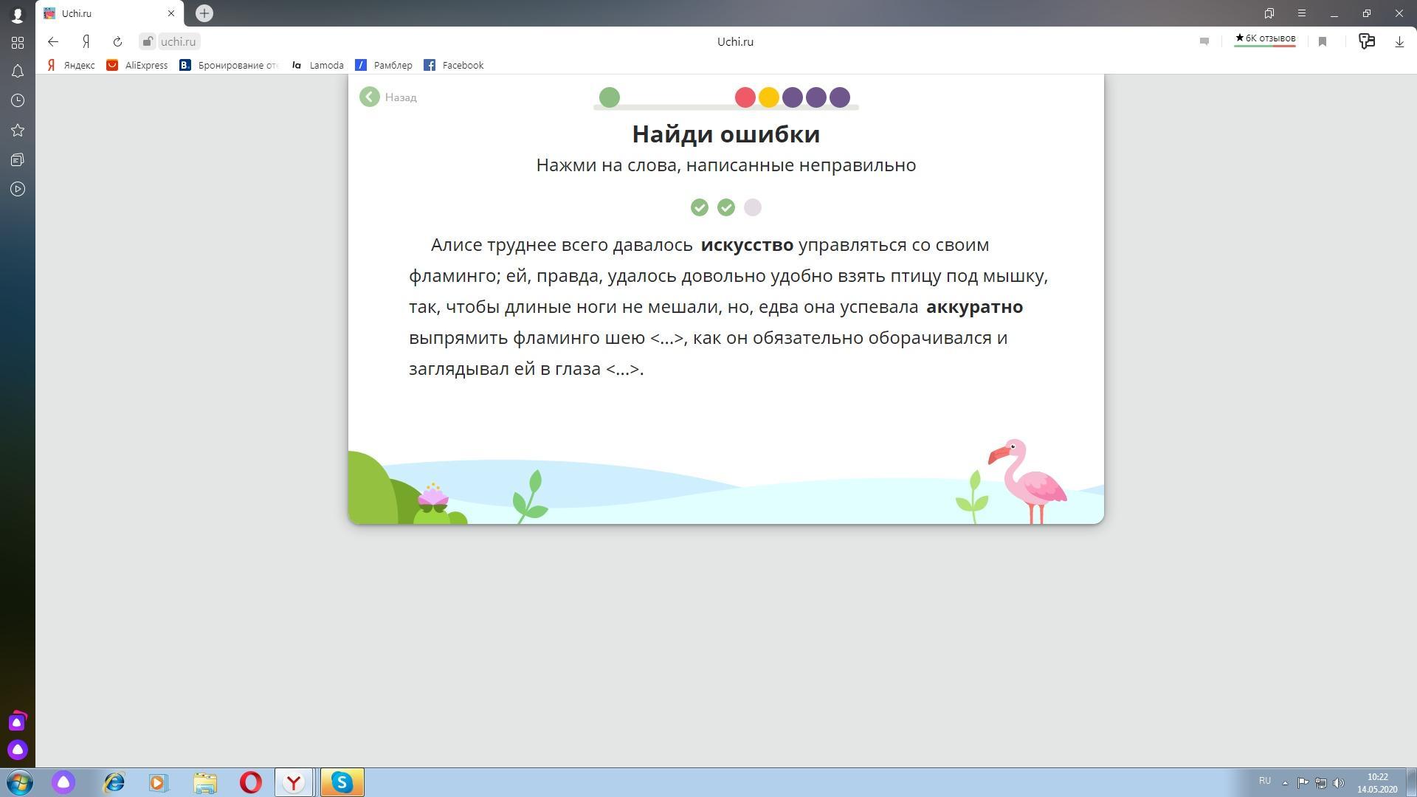1417x797 pixels.
Task: Select the yellow progress circle
Action: pyautogui.click(x=768, y=97)
